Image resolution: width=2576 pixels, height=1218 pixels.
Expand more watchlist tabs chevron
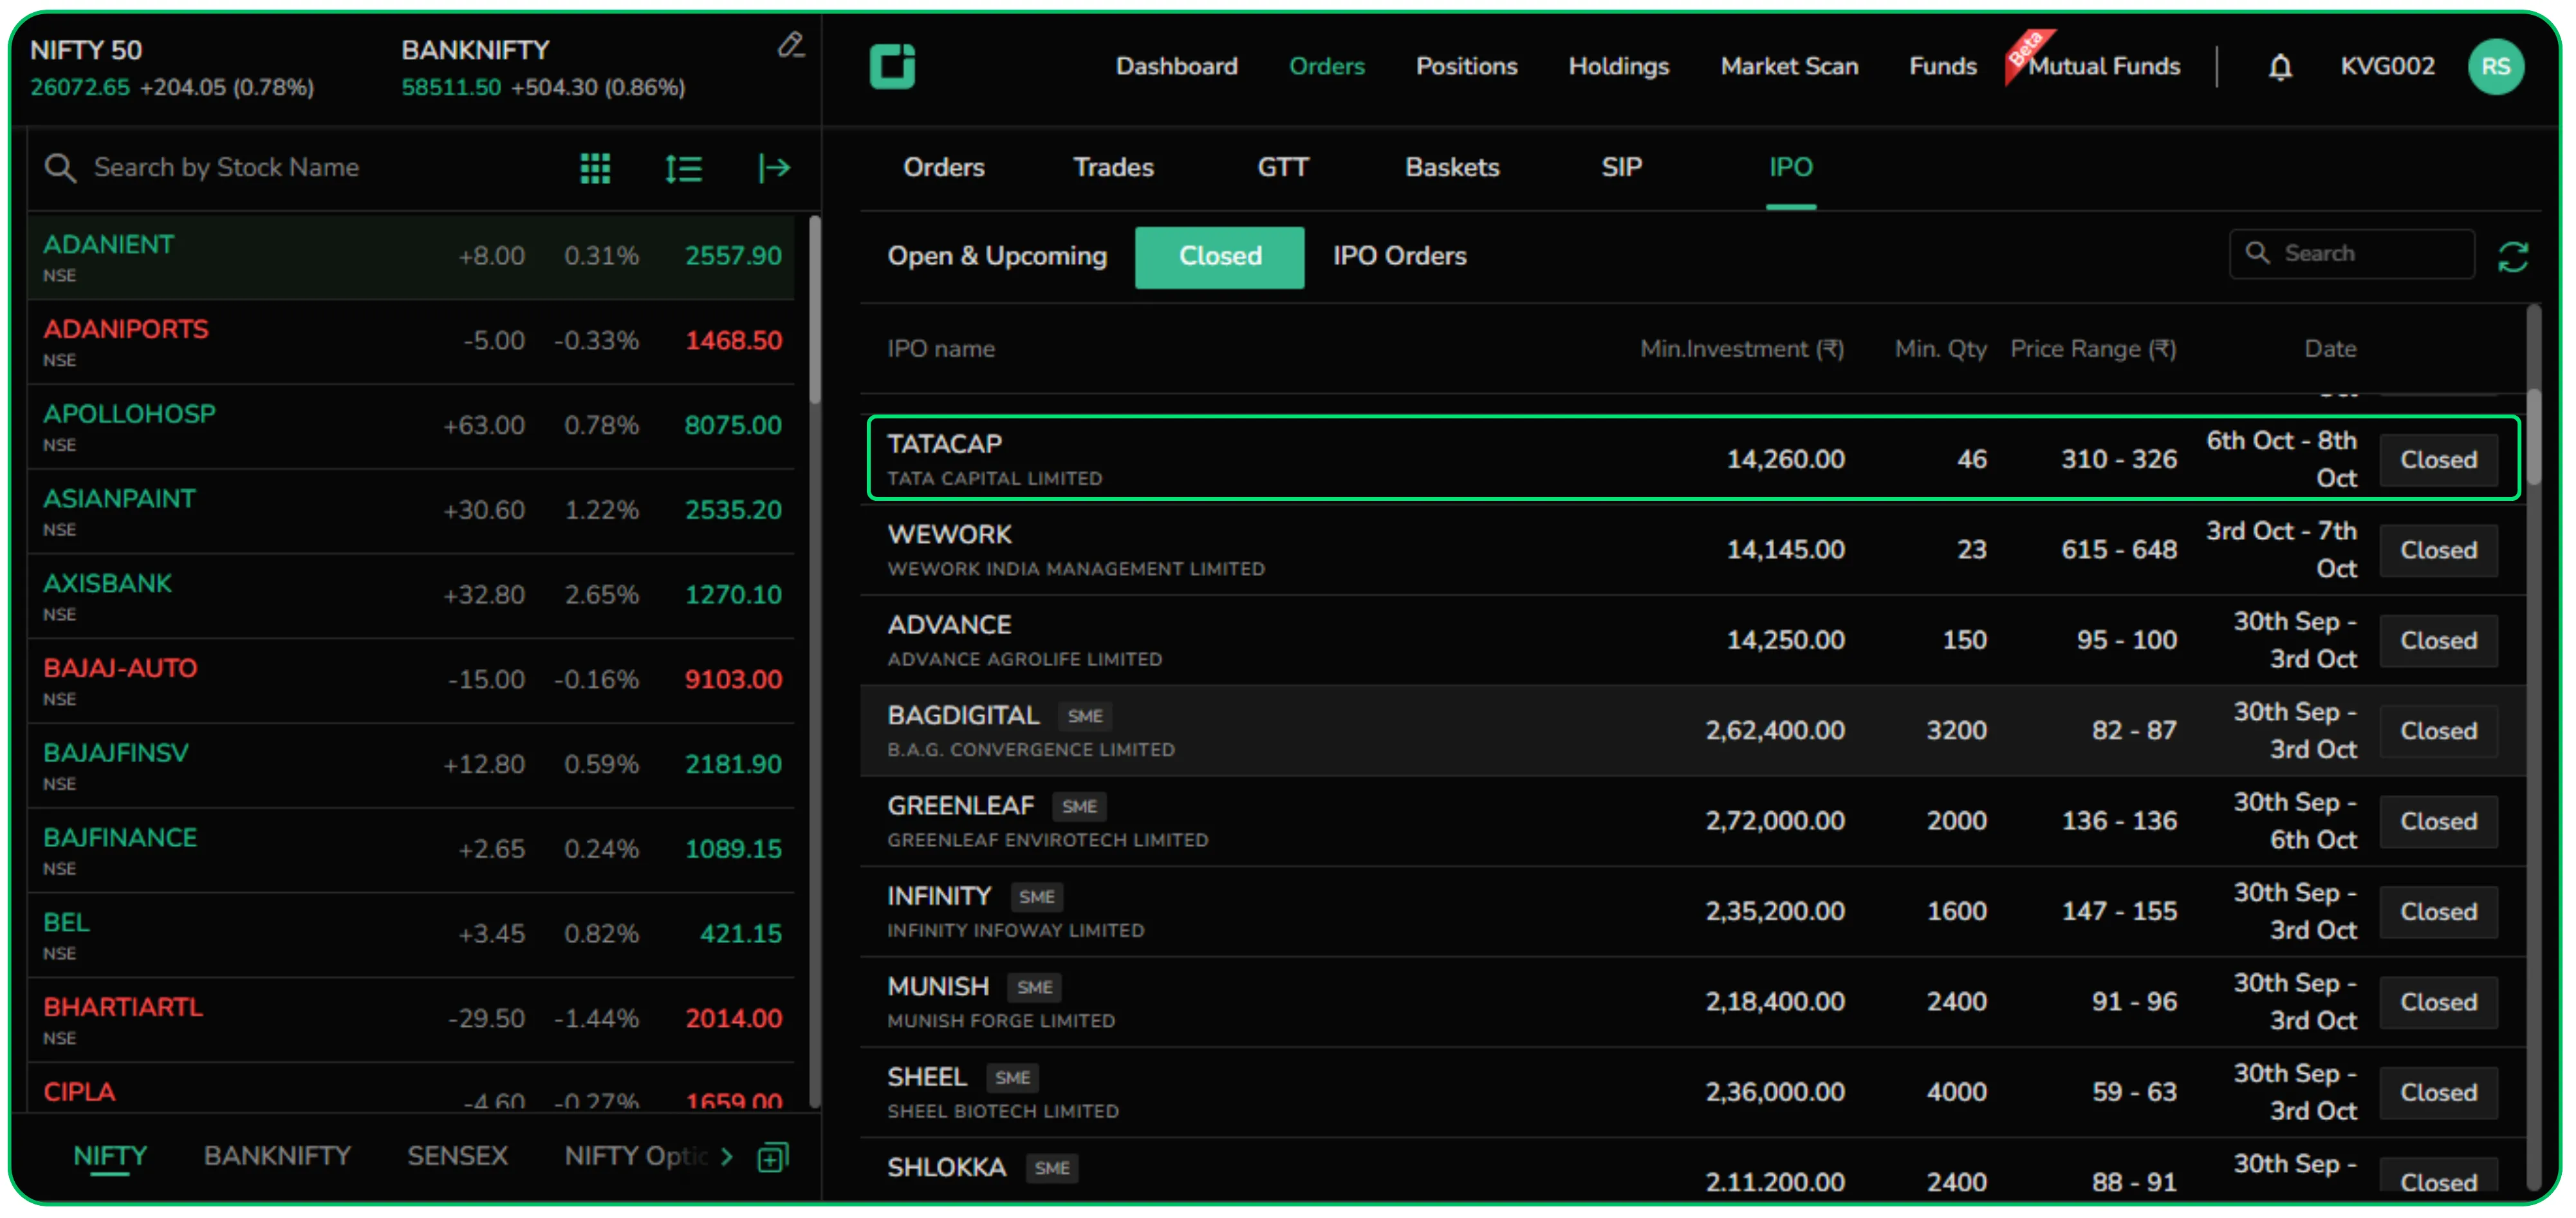click(727, 1158)
